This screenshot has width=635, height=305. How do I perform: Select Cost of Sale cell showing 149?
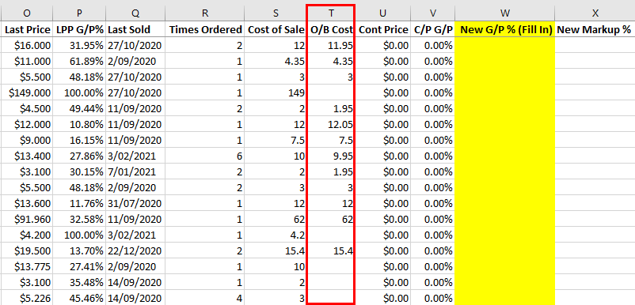pos(276,93)
